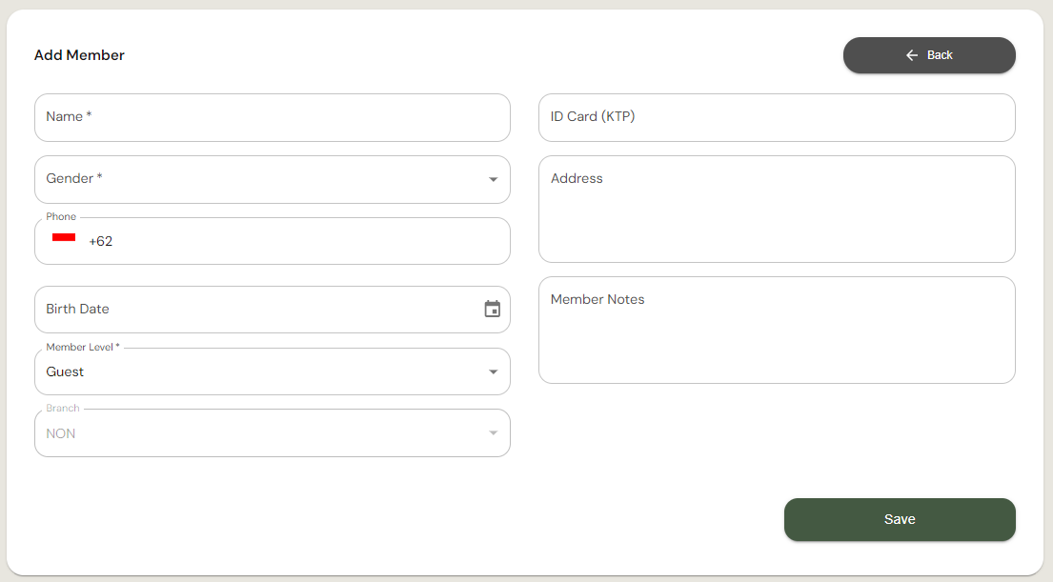Focus the Name input field

click(273, 117)
